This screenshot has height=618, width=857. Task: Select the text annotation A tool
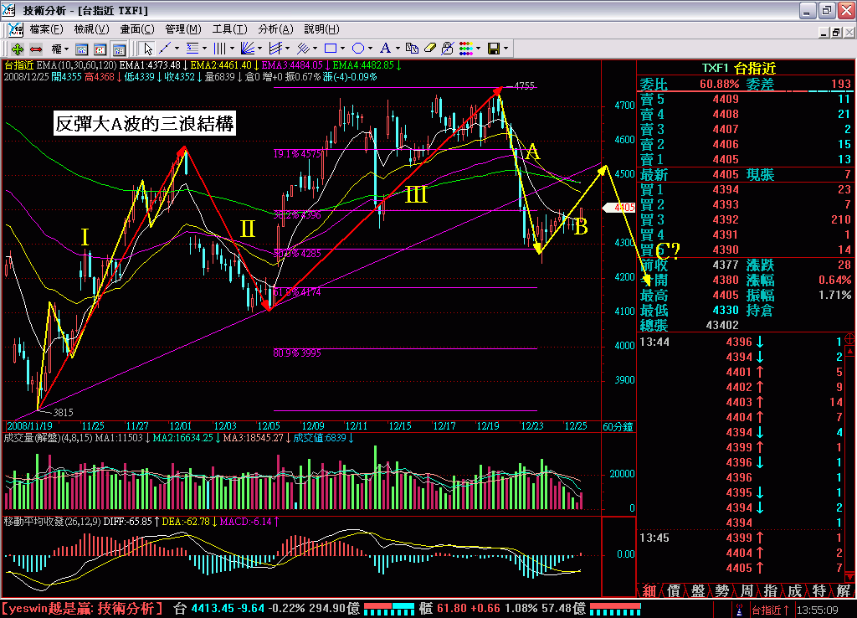(385, 49)
